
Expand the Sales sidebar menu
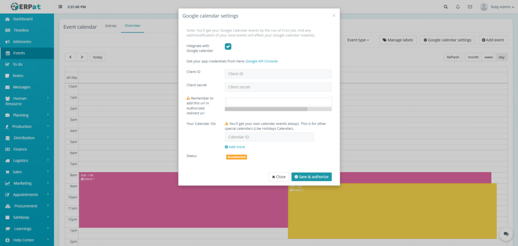pyautogui.click(x=27, y=172)
